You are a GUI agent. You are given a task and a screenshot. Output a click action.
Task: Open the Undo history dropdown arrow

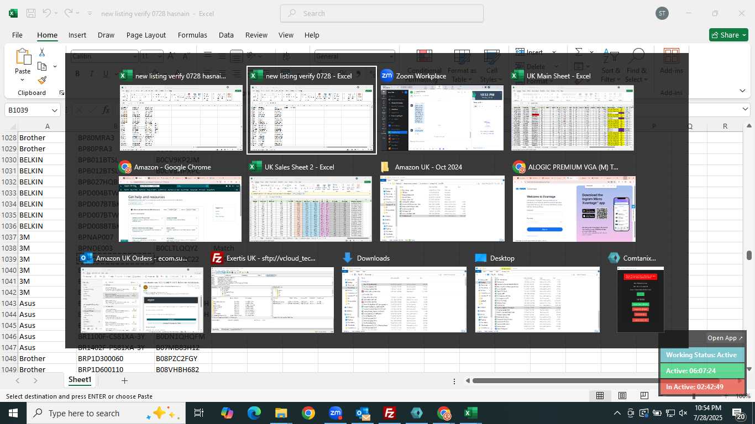57,13
